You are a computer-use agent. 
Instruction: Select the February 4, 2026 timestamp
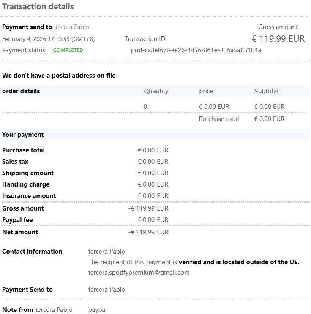(48, 39)
